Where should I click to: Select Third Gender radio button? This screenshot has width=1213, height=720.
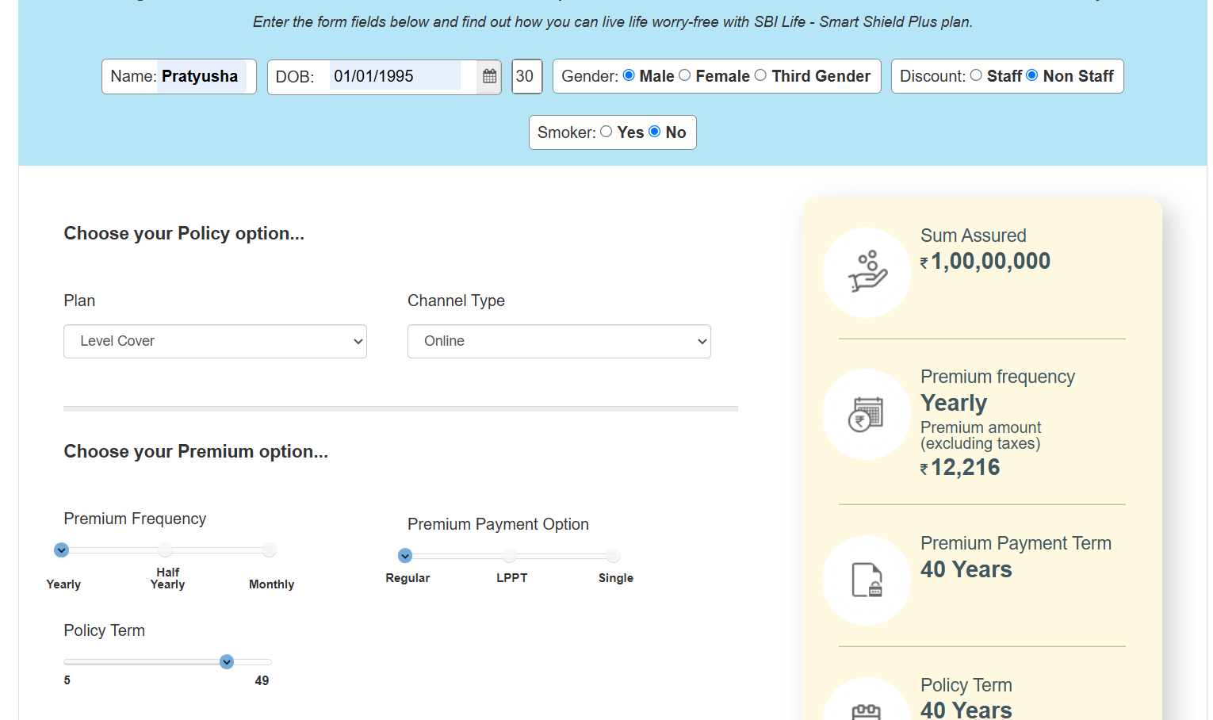click(760, 75)
